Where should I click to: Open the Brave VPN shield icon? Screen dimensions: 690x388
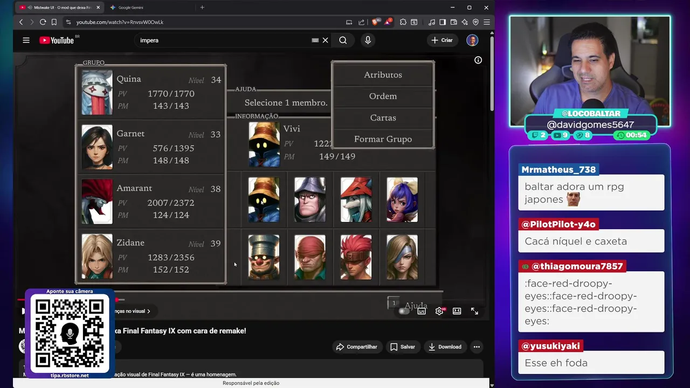pyautogui.click(x=475, y=22)
